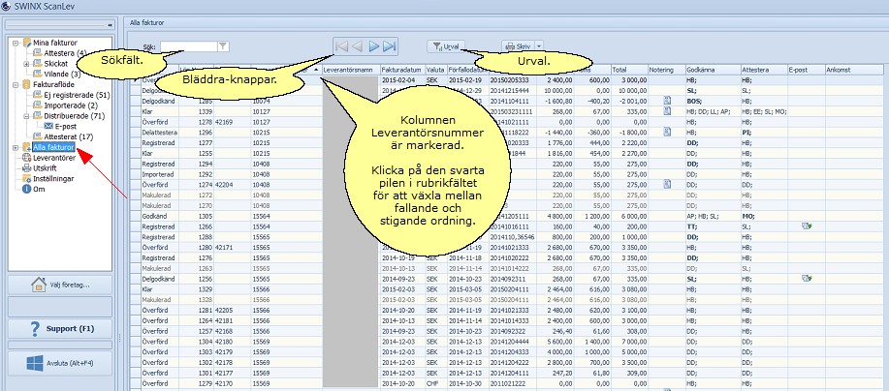Click the Inställningar settings icon
Screen dimensions: 889x391
(26, 179)
